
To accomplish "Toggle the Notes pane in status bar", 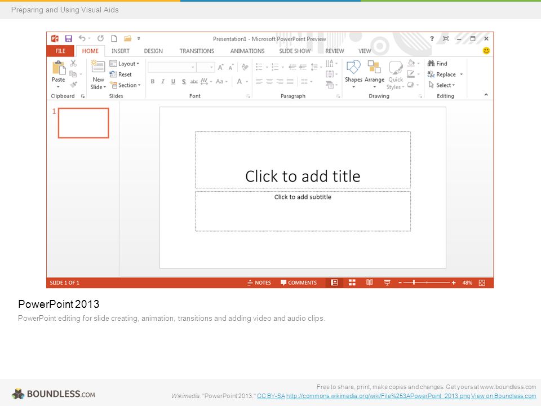I will pos(259,283).
